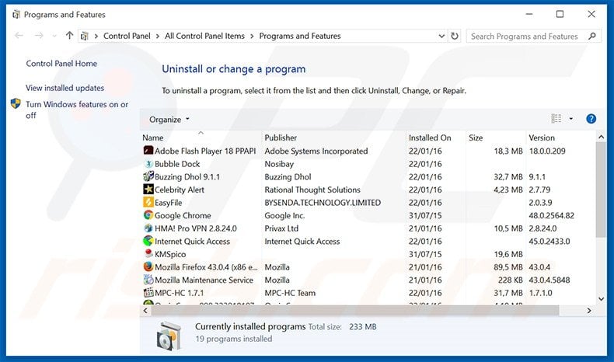Click the installed programs disc icon
The image size is (614, 362).
click(169, 336)
